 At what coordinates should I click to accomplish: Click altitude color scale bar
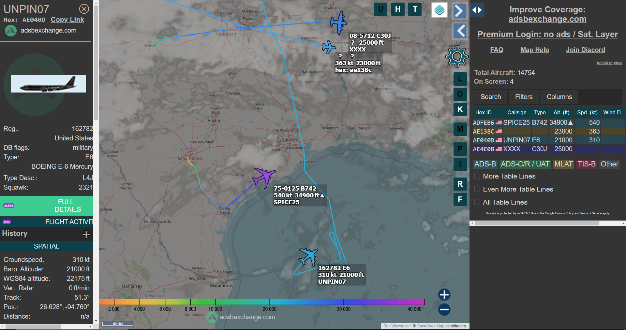coord(261,302)
